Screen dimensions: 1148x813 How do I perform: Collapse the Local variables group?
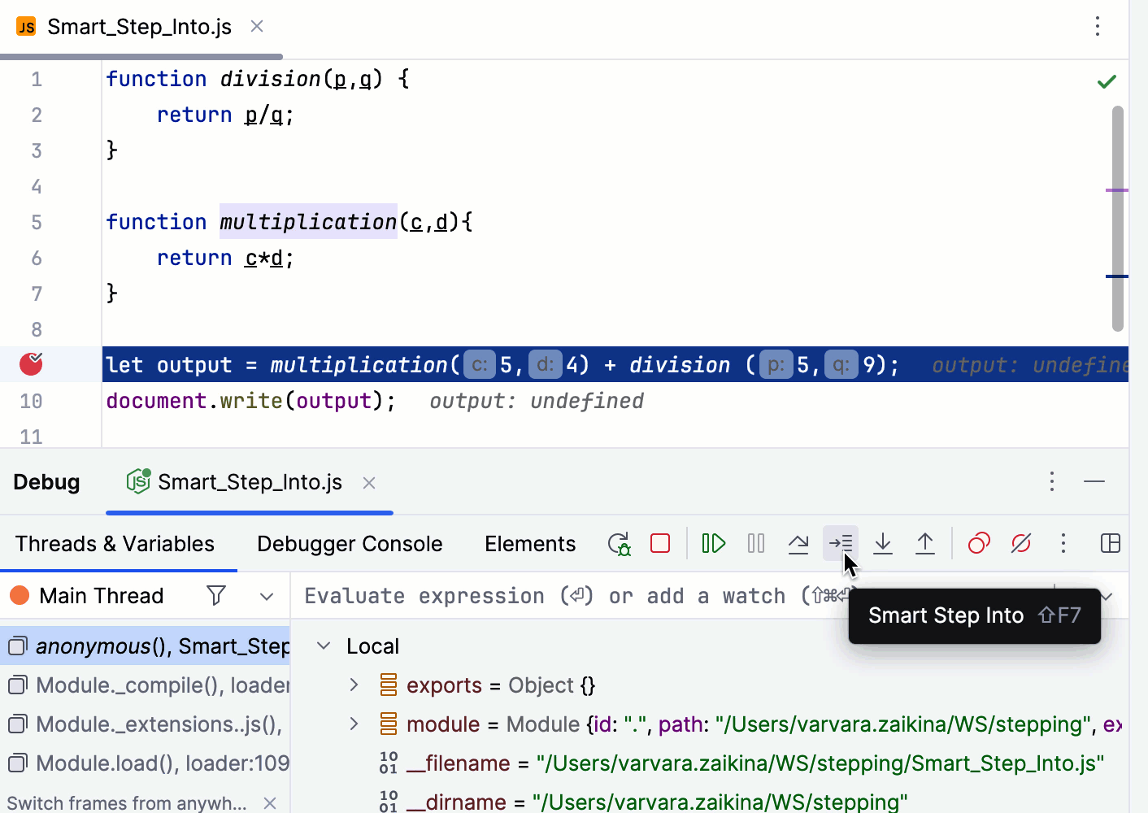(324, 646)
